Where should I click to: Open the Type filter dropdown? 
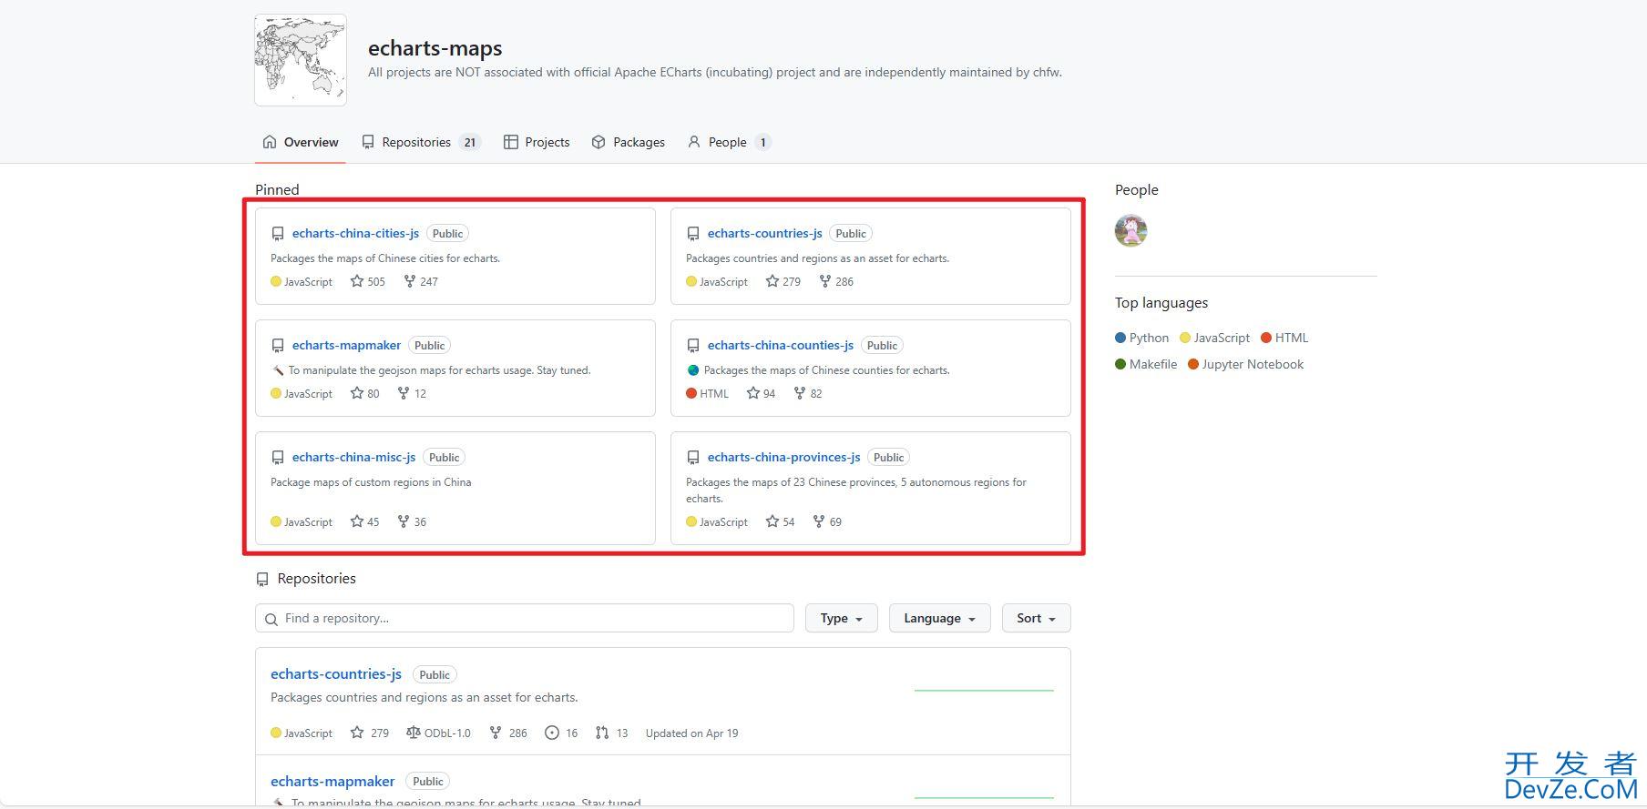pos(841,618)
